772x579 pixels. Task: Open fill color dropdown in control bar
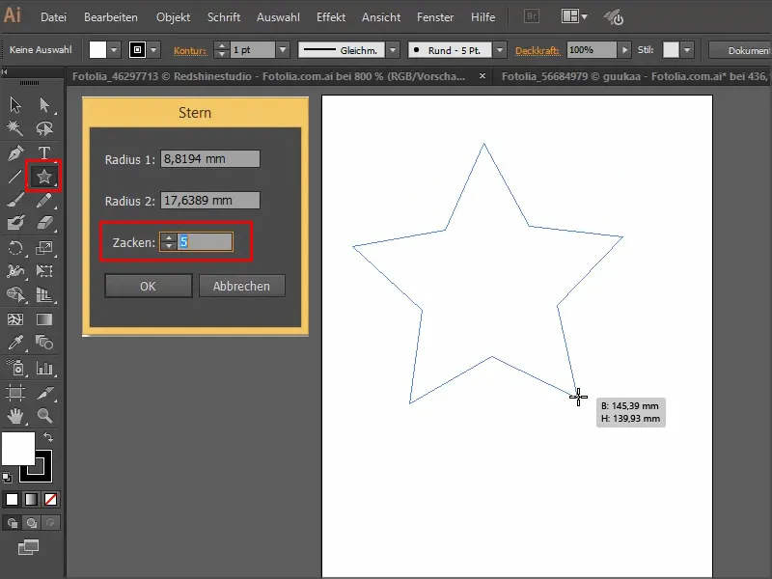(114, 50)
